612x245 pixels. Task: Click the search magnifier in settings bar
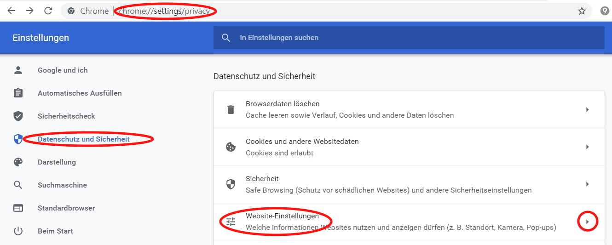click(x=226, y=38)
